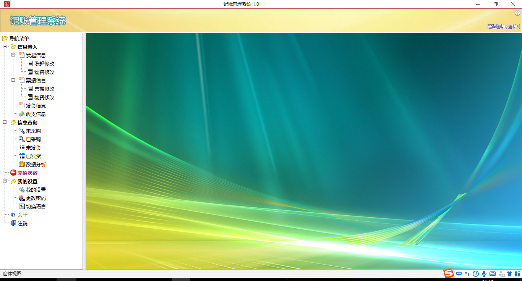The width and height of the screenshot is (522, 281).
Task: Click the 发起信息 document icon
Action: click(22, 55)
